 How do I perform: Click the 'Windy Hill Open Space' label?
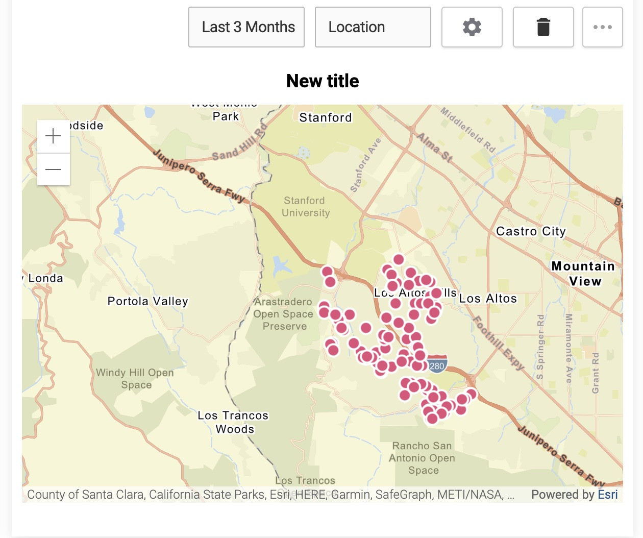coord(135,379)
